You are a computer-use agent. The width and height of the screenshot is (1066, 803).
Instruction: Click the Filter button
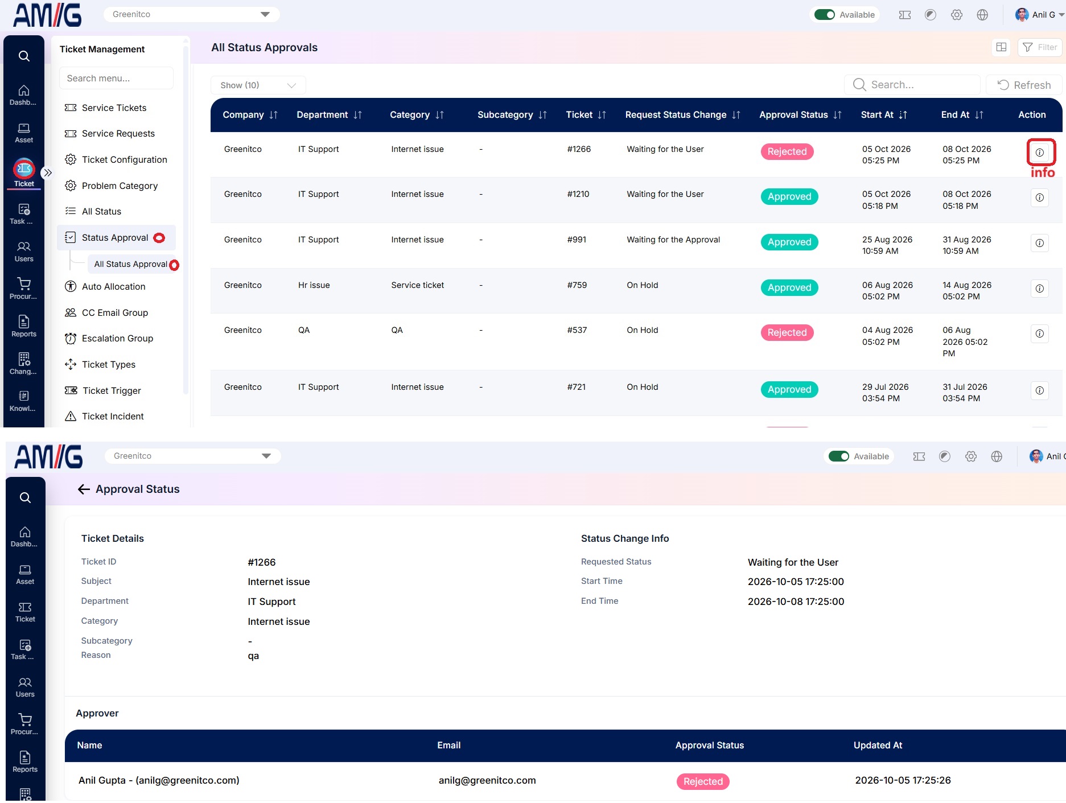pyautogui.click(x=1040, y=47)
